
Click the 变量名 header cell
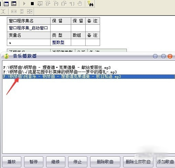click(x=29, y=35)
